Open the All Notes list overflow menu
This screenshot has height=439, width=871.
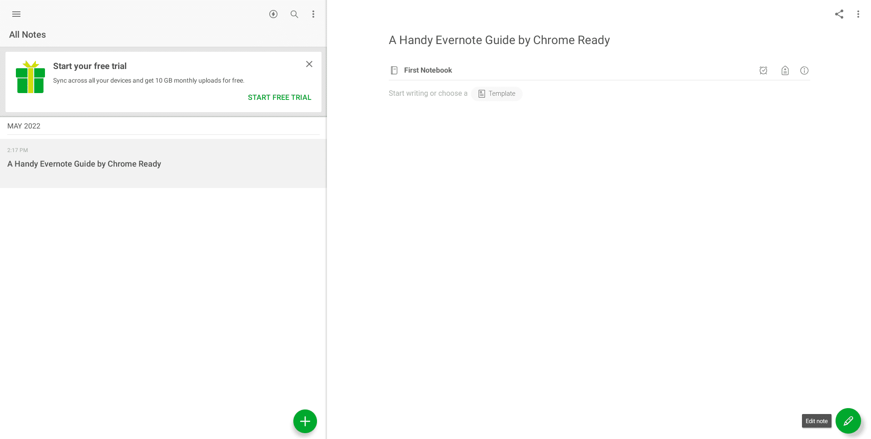coord(313,14)
